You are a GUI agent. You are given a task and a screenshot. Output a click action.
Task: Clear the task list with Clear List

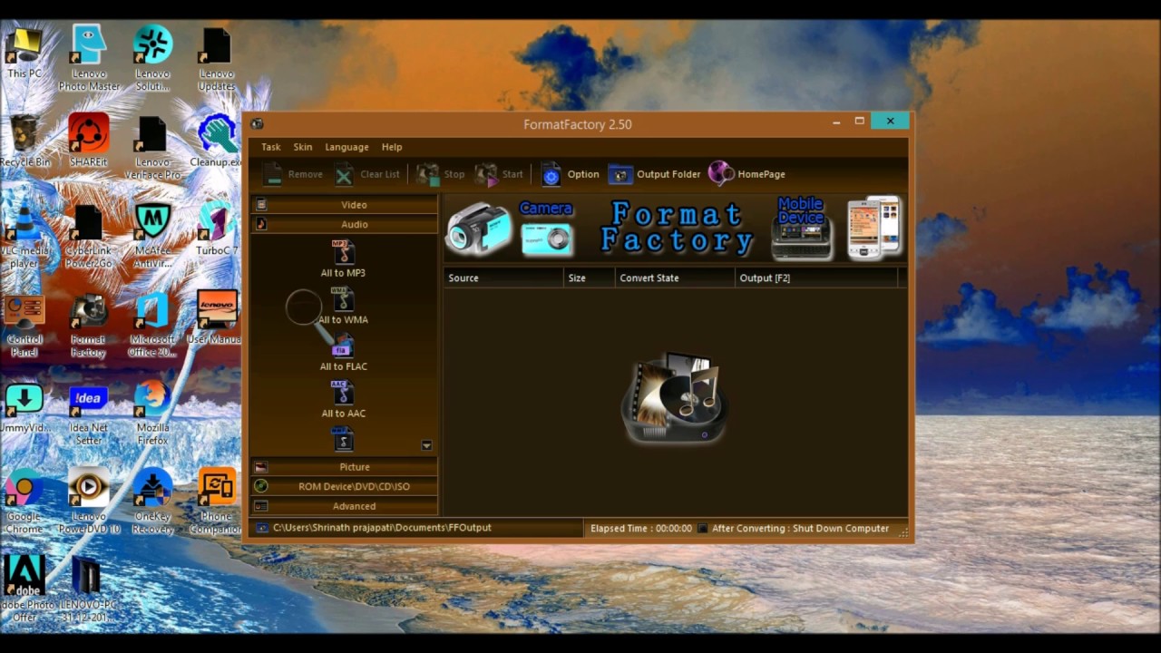coord(367,174)
